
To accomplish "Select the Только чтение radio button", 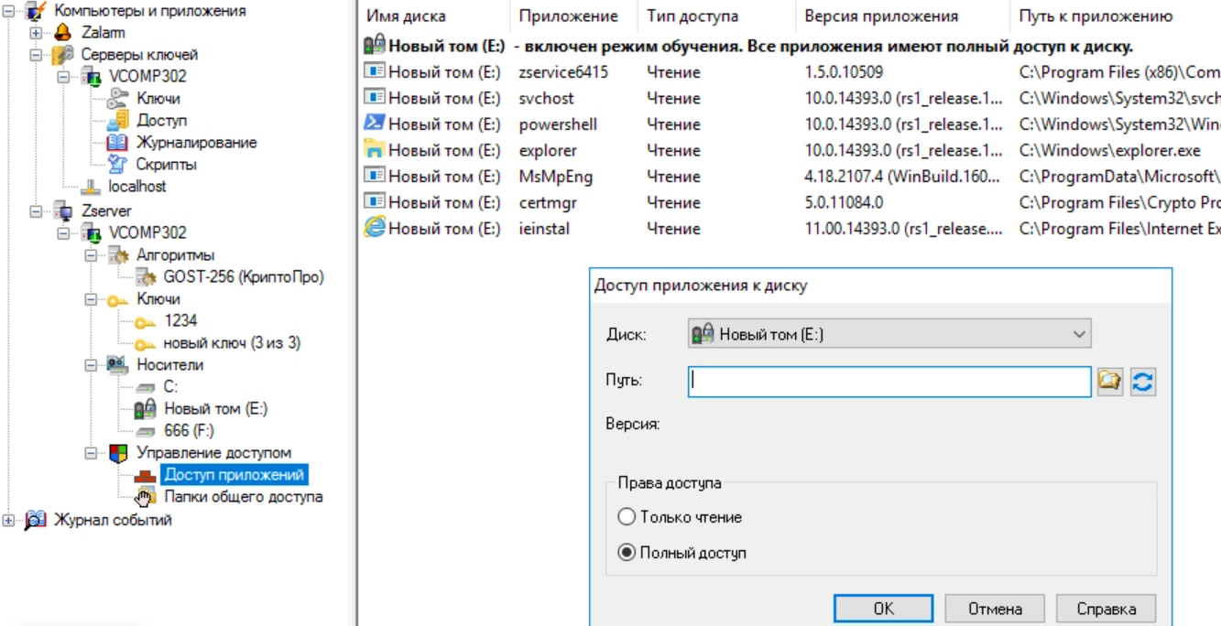I will pos(627,517).
